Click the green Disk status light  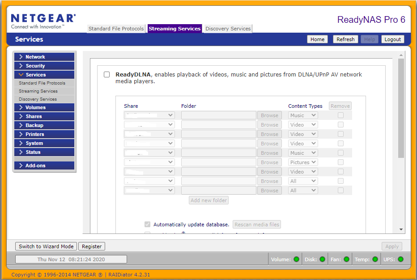[x=322, y=259]
